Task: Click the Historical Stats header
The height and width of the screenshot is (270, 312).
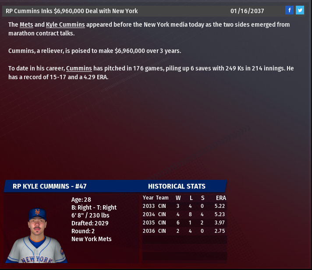Action: (x=177, y=186)
